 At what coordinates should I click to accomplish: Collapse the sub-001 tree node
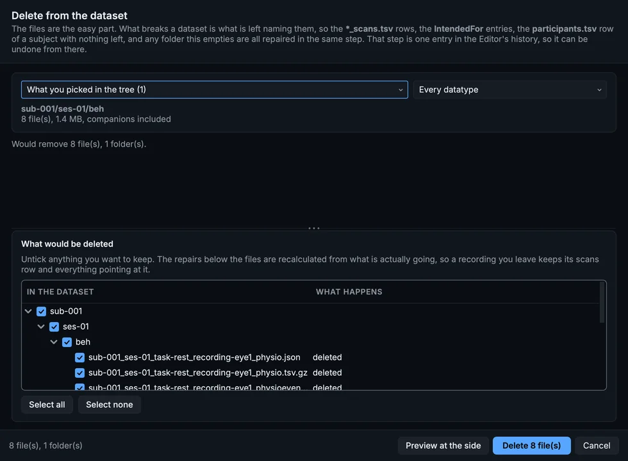click(x=28, y=311)
